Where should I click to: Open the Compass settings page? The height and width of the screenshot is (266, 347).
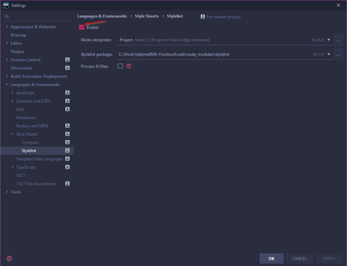(x=30, y=142)
